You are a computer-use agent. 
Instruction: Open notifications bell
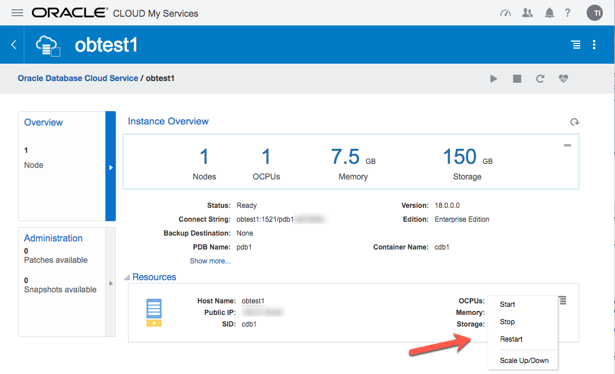pos(550,13)
